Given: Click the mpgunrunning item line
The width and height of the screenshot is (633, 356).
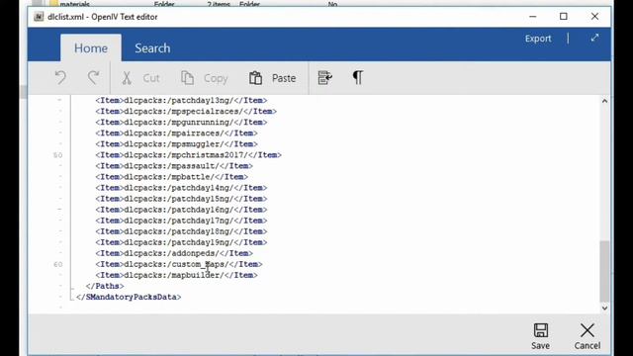Looking at the screenshot, I should point(181,123).
